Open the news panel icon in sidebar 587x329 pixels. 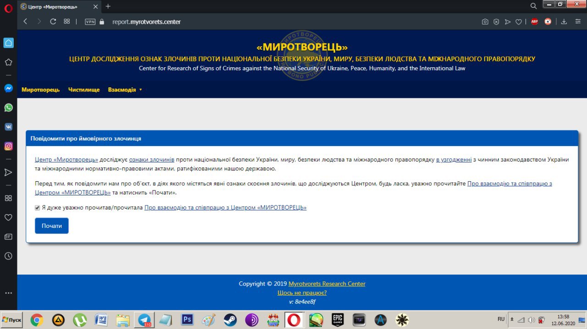8,237
